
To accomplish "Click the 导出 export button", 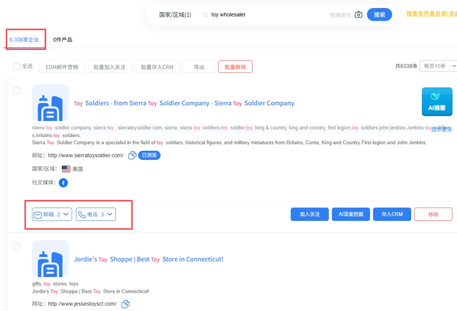I will 199,67.
